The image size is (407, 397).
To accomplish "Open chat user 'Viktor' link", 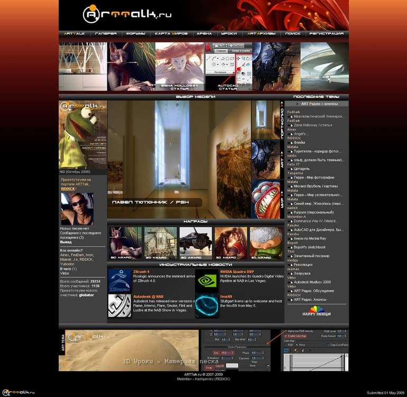I will point(64,273).
